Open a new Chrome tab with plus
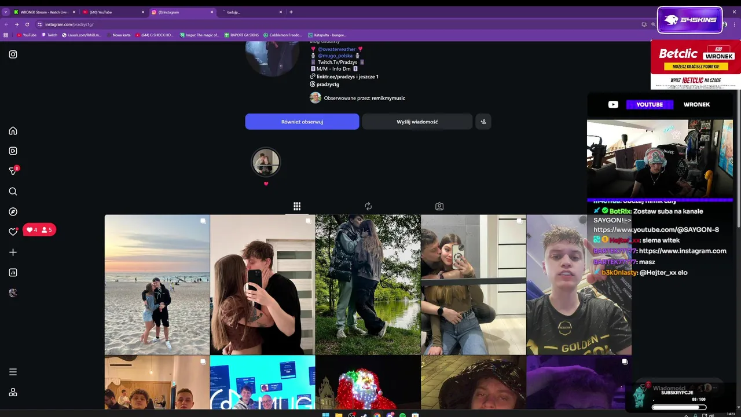The image size is (741, 417). (291, 12)
